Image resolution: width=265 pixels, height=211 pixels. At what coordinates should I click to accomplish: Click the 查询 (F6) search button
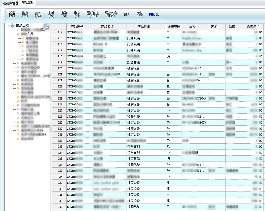[64, 15]
